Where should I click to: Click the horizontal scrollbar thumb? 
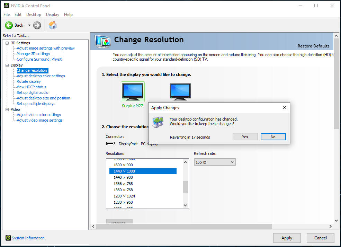(184, 226)
